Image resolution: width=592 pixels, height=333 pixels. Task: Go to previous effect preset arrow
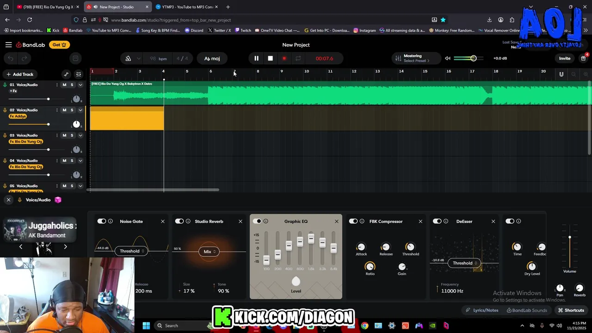[21, 247]
